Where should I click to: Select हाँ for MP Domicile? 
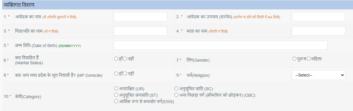coord(116,74)
